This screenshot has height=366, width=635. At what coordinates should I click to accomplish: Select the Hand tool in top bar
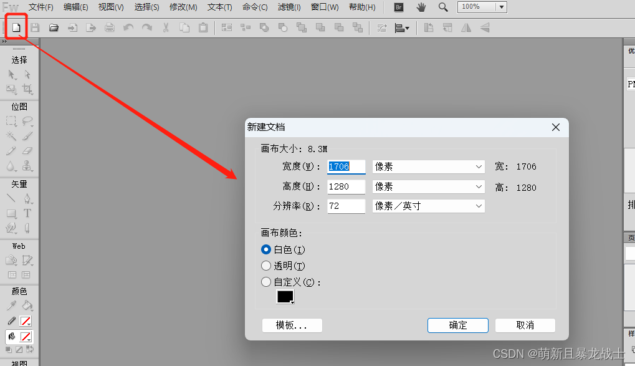point(421,7)
